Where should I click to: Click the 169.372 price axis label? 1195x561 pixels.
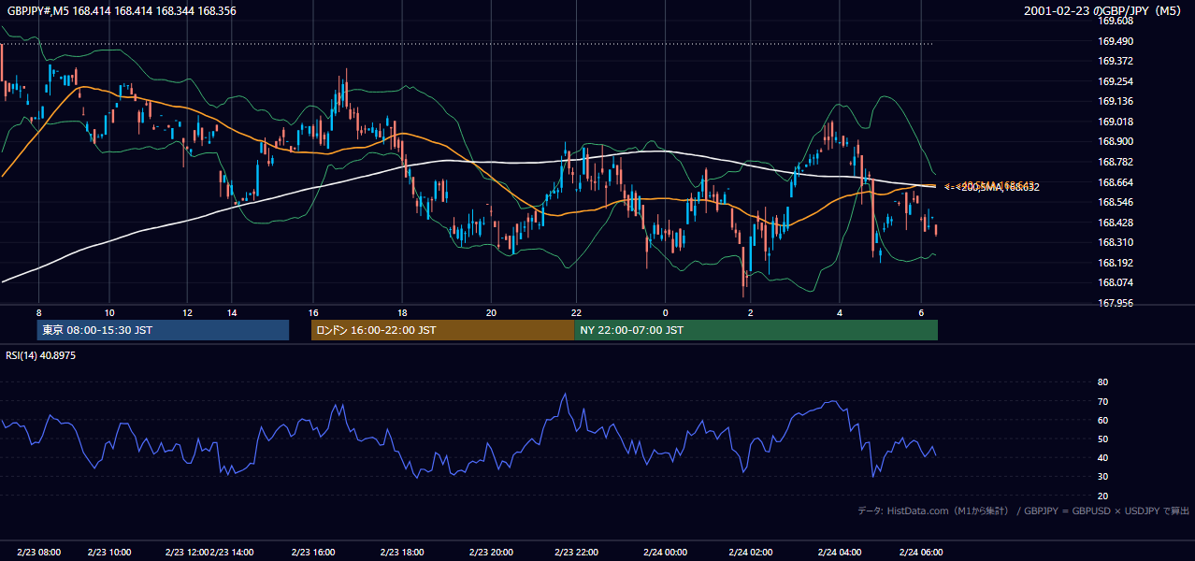click(x=1115, y=61)
